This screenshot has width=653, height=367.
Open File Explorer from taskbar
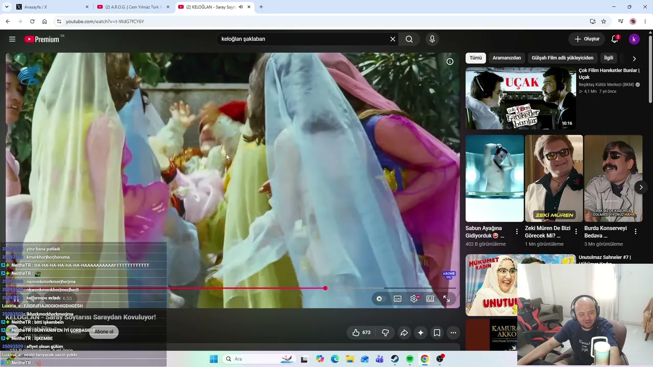(349, 359)
